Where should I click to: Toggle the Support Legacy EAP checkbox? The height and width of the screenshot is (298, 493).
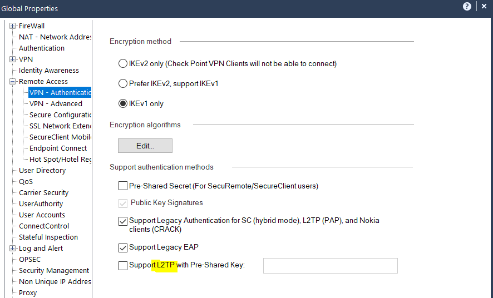pyautogui.click(x=122, y=248)
